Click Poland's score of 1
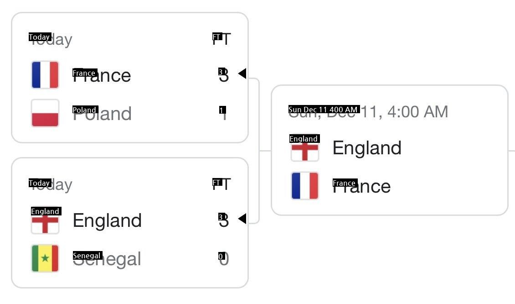Image resolution: width=515 pixels, height=304 pixels. (223, 113)
